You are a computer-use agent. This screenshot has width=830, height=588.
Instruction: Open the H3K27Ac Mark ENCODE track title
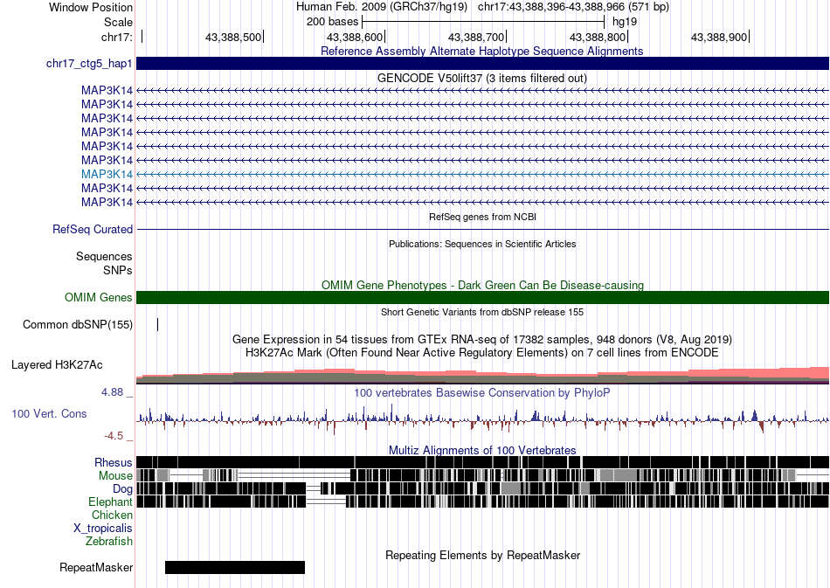coord(482,352)
